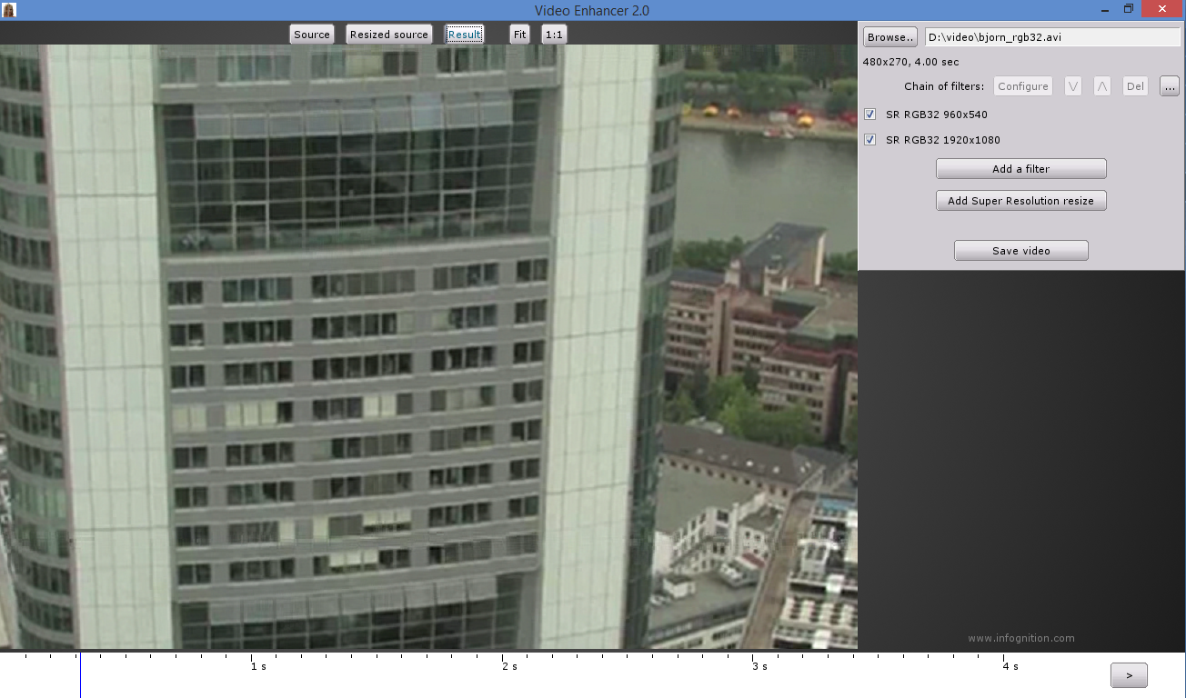Click the Video Enhancer app icon in title bar
This screenshot has height=698, width=1186.
pos(9,10)
